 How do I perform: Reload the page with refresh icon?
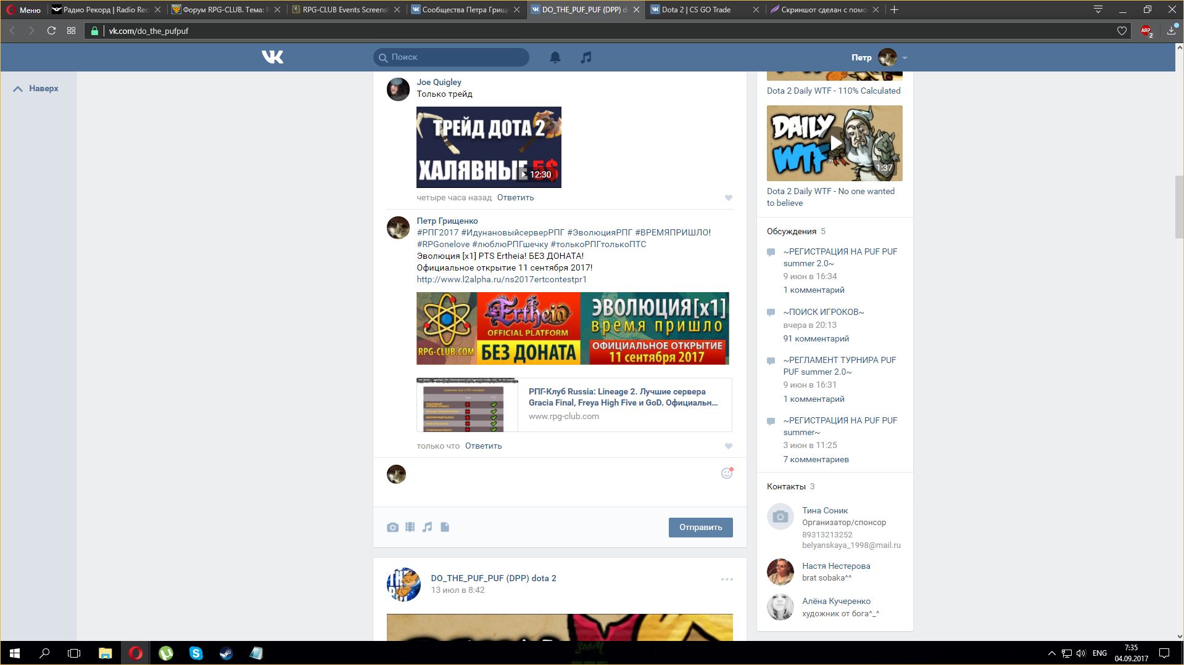click(51, 31)
